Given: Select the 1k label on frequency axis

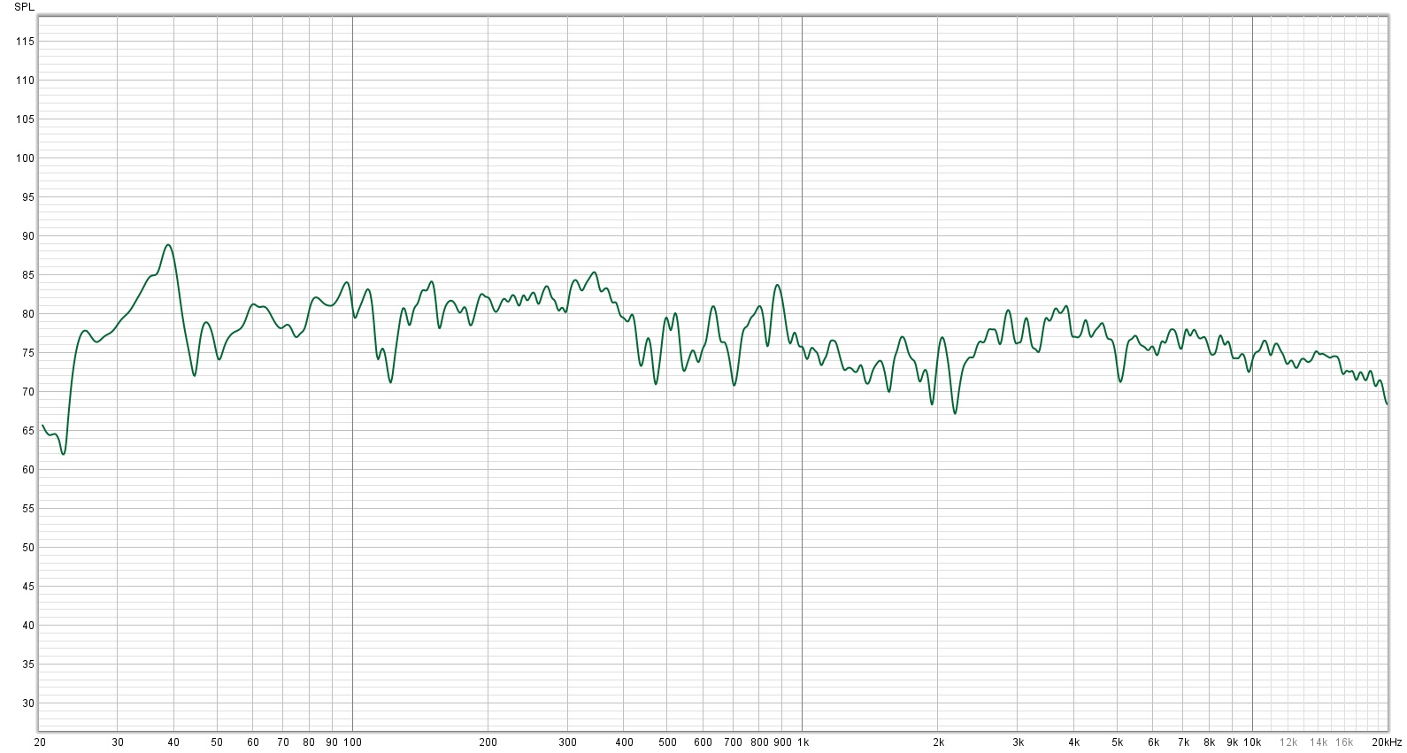Looking at the screenshot, I should click(802, 742).
